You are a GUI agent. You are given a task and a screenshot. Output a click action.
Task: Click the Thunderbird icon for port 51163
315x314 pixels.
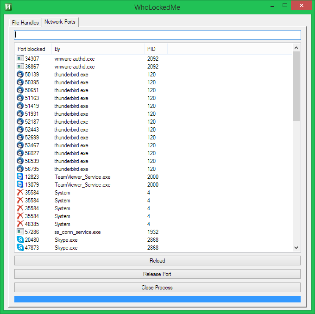[x=20, y=98]
